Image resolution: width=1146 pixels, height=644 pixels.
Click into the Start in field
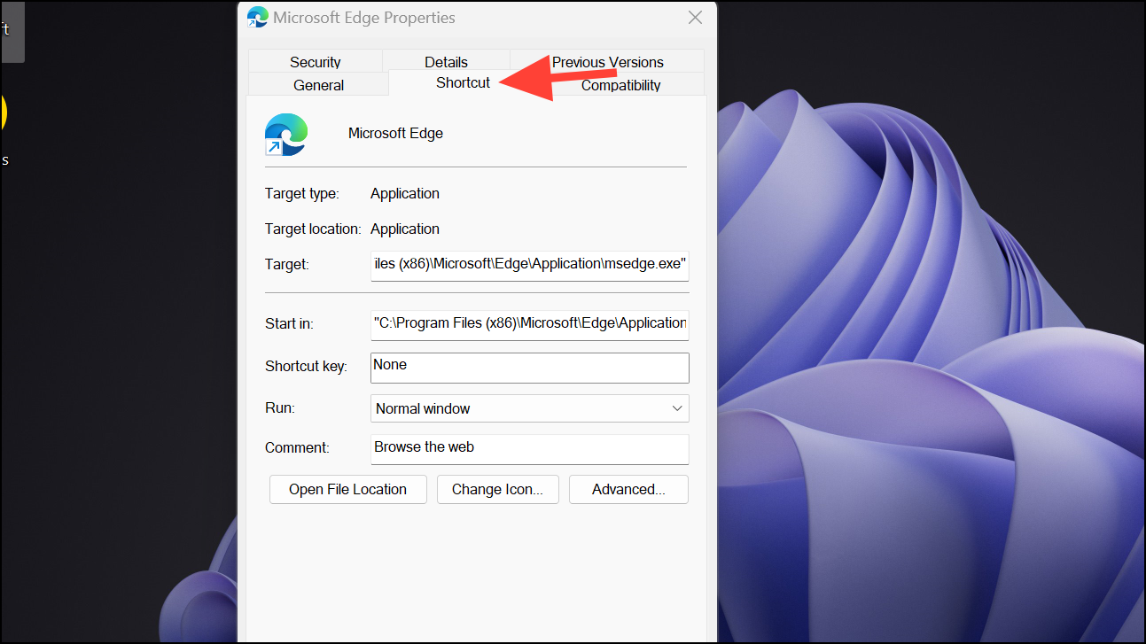click(529, 324)
